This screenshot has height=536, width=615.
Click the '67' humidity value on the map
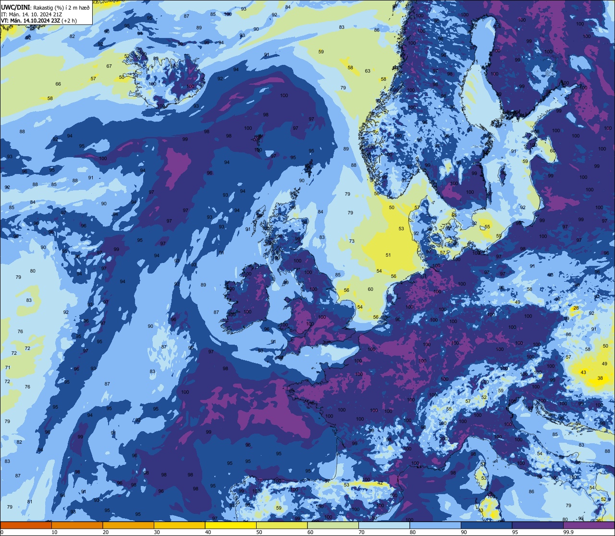[109, 66]
